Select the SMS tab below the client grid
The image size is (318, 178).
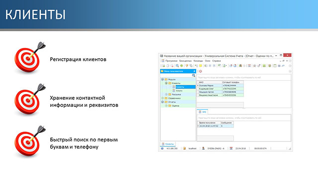click(x=202, y=112)
